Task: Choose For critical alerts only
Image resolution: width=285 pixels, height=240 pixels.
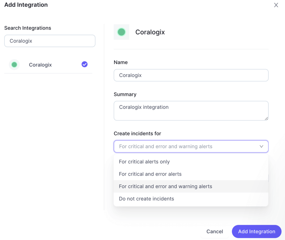Action: (x=191, y=162)
